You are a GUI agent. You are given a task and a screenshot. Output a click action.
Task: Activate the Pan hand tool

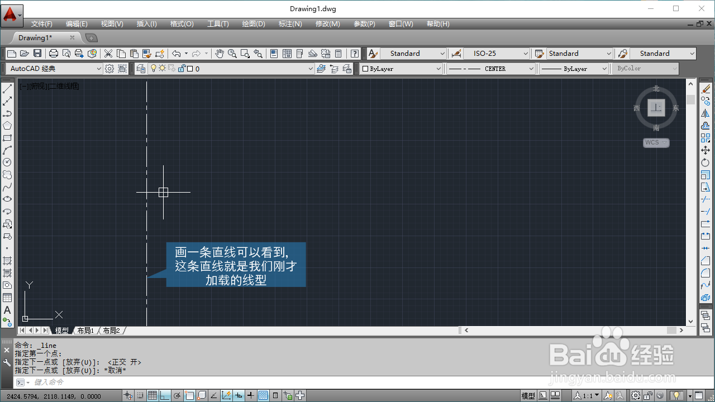coord(220,54)
